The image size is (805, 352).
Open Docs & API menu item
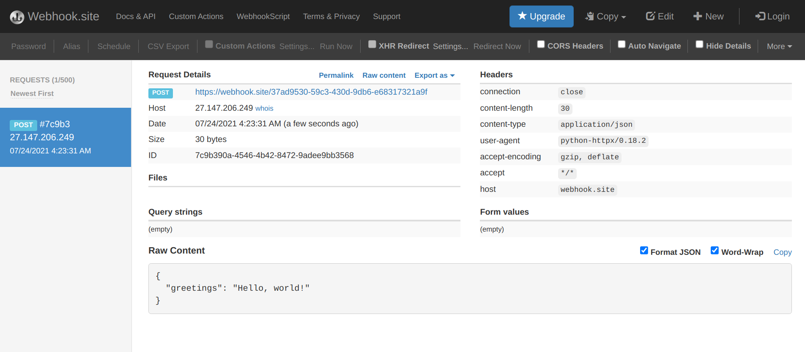(136, 16)
